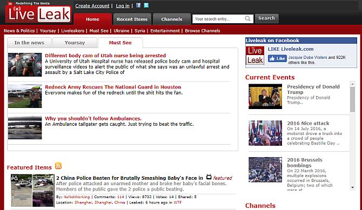Viewport: 362px width, 210px height.
Task: Open Yoursay link in red bar
Action: [48, 31]
